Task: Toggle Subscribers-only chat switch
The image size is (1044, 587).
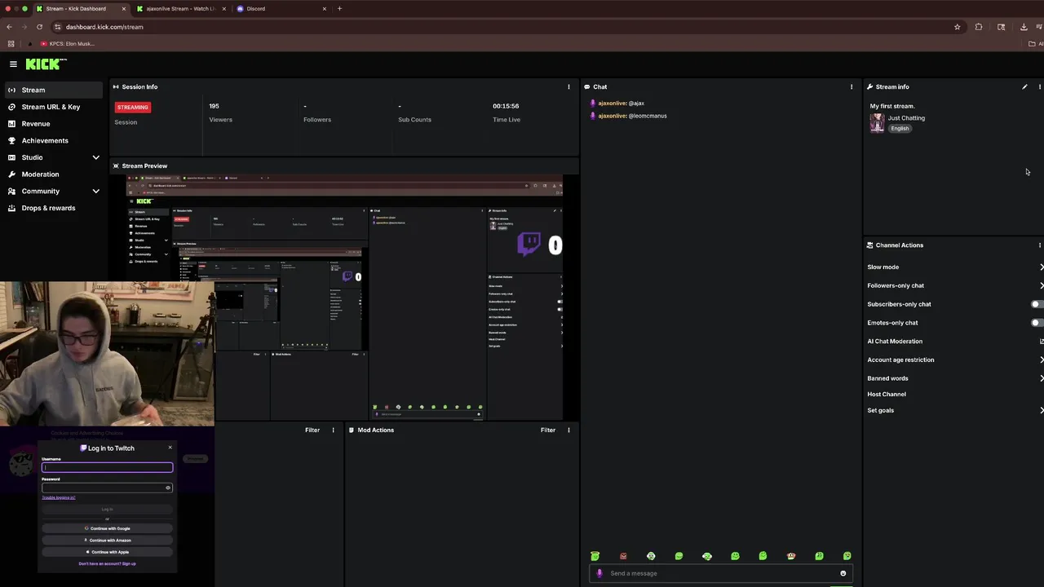Action: click(1037, 304)
